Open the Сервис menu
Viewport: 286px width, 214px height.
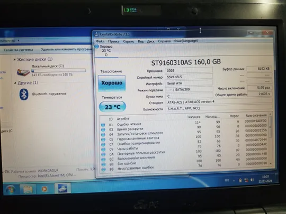pyautogui.click(x=129, y=41)
